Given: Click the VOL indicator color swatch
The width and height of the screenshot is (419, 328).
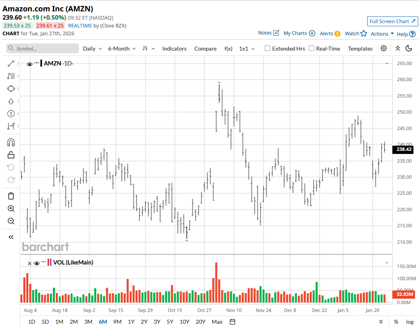Looking at the screenshot, I should (49, 262).
